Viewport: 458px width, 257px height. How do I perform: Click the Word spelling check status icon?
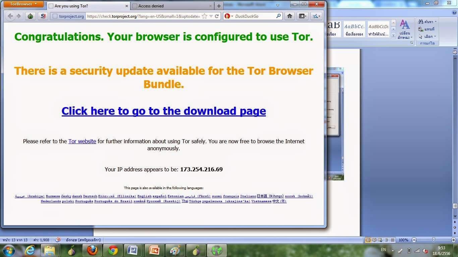tap(58, 240)
